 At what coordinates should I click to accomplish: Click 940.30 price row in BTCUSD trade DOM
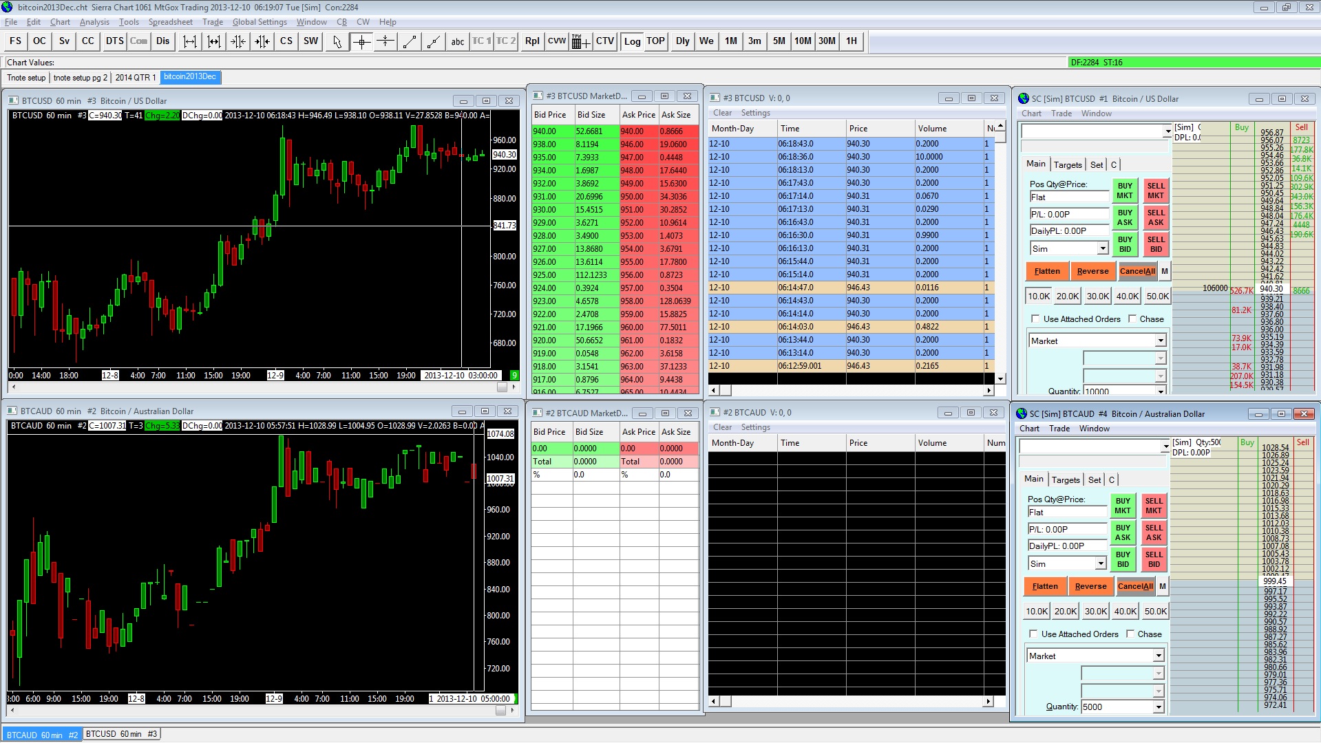pos(1271,289)
